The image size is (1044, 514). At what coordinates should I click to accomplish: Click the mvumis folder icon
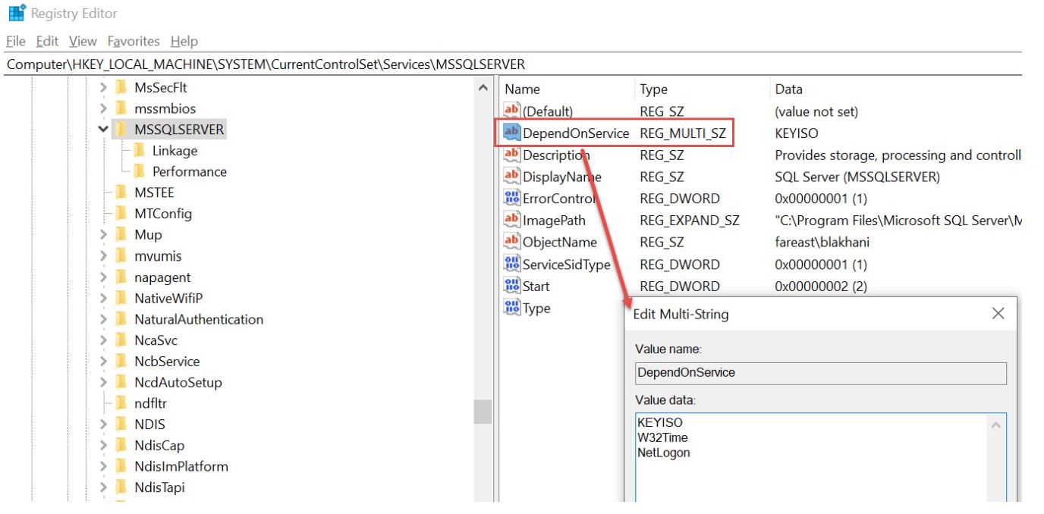120,256
